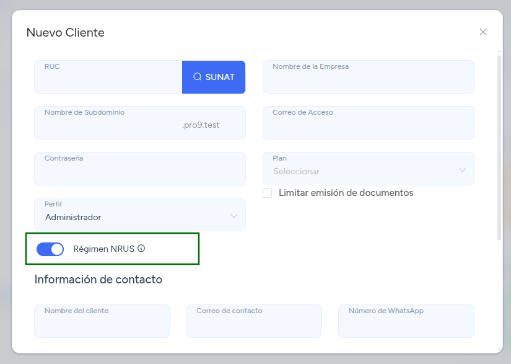Click the Correo de Acceso field
511x364 pixels.
(x=369, y=123)
